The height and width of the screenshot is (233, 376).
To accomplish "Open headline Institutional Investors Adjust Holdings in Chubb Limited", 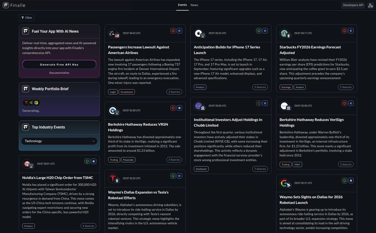I will 228,123.
